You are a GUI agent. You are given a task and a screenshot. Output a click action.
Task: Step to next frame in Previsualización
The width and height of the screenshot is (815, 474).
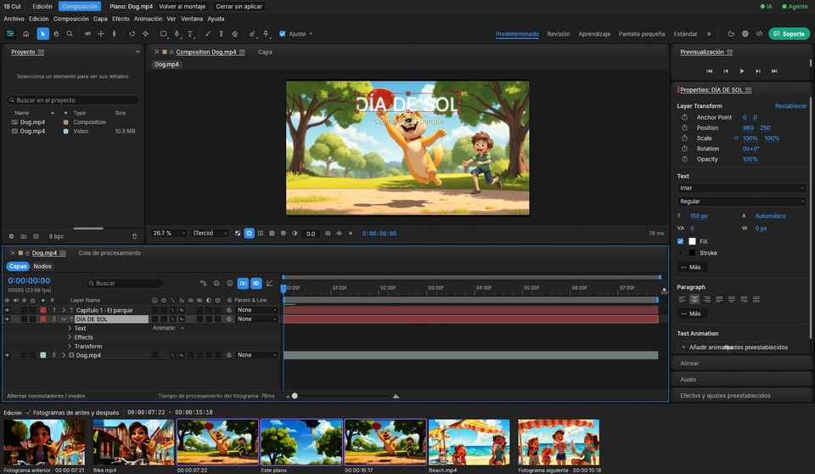[x=758, y=71]
